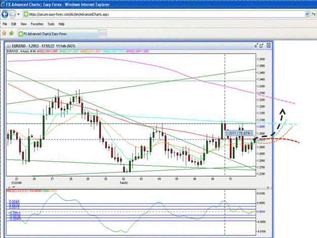The height and width of the screenshot is (238, 317).
Task: Close the MACD indicator panel
Action: click(x=268, y=187)
